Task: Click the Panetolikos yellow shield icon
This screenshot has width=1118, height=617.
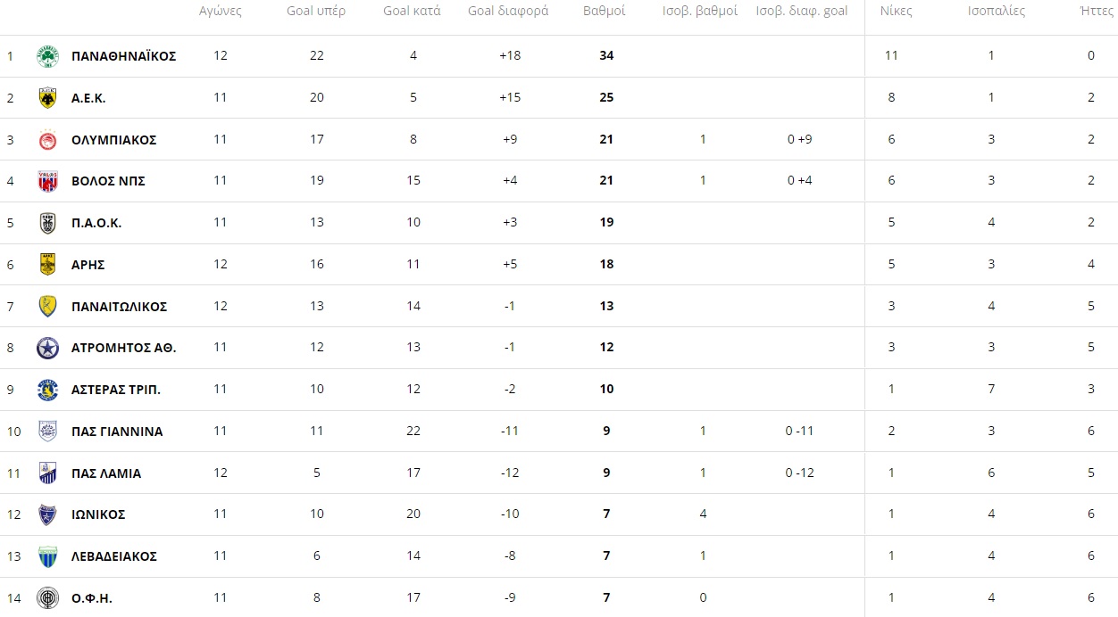Action: point(47,307)
